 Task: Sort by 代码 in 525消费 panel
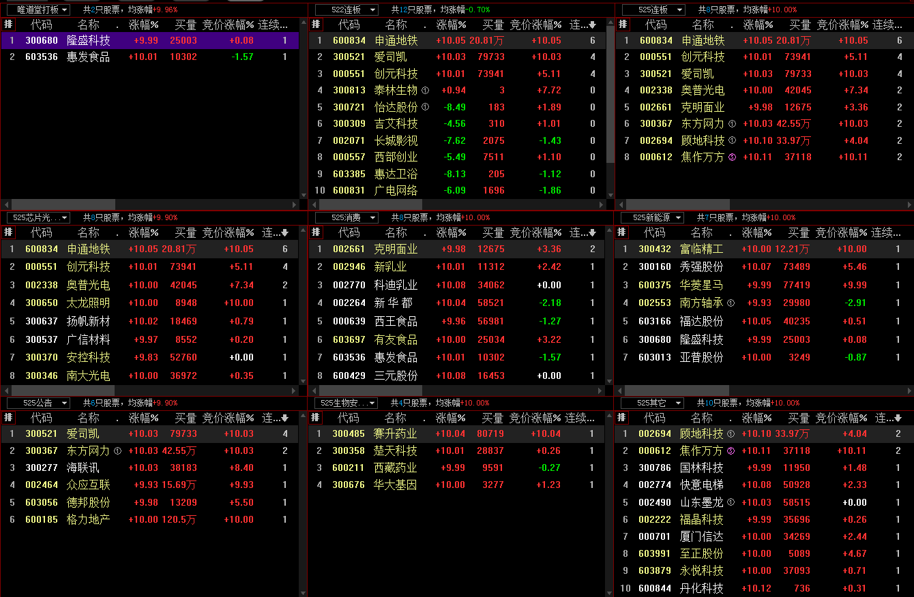pos(348,232)
